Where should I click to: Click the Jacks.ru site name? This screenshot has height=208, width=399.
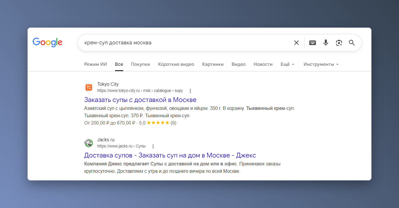click(x=106, y=140)
